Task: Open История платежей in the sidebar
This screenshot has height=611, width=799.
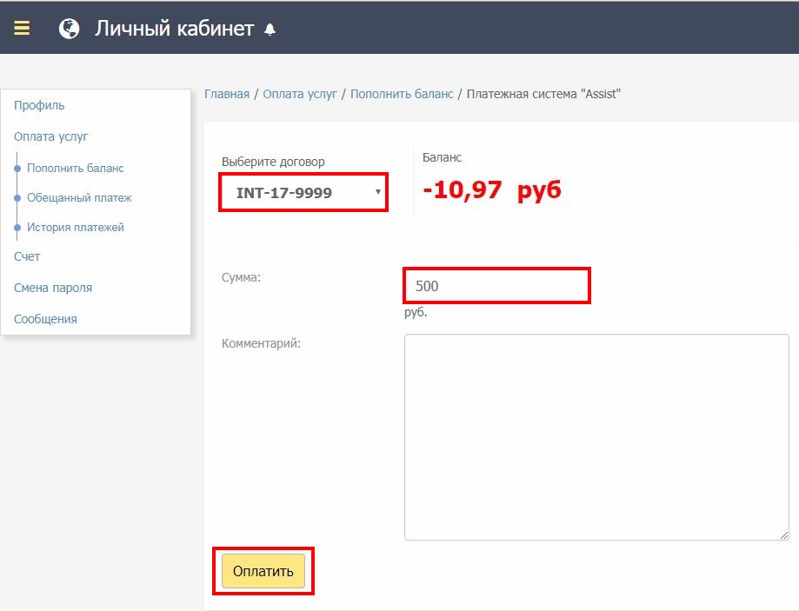Action: coord(76,227)
